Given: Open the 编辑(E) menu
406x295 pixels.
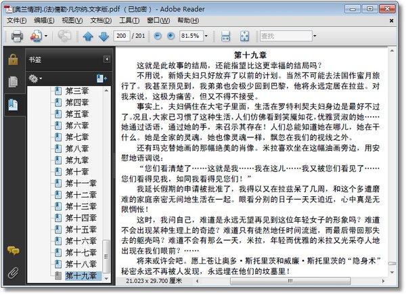Looking at the screenshot, I should (x=44, y=20).
